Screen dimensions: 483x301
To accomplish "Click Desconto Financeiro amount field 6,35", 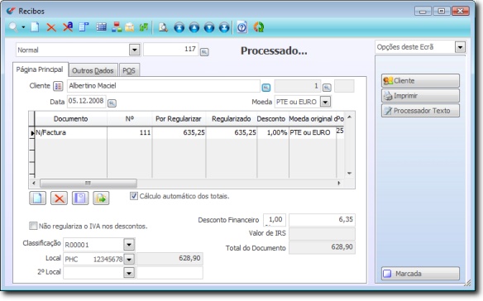I will click(322, 220).
